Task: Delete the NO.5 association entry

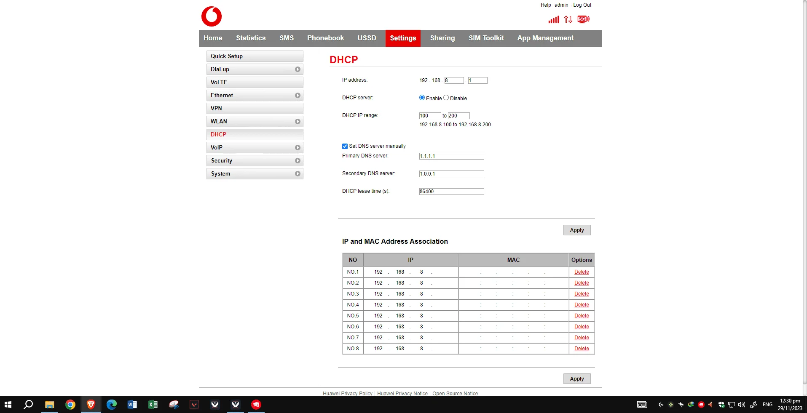Action: (x=582, y=316)
